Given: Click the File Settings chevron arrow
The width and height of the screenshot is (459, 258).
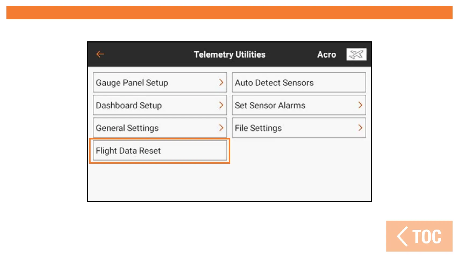Looking at the screenshot, I should pos(360,128).
